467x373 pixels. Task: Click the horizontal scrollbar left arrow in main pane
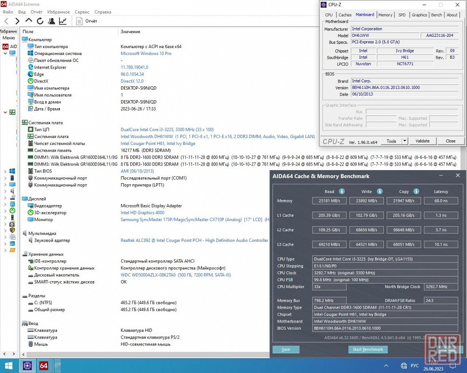pyautogui.click(x=23, y=354)
